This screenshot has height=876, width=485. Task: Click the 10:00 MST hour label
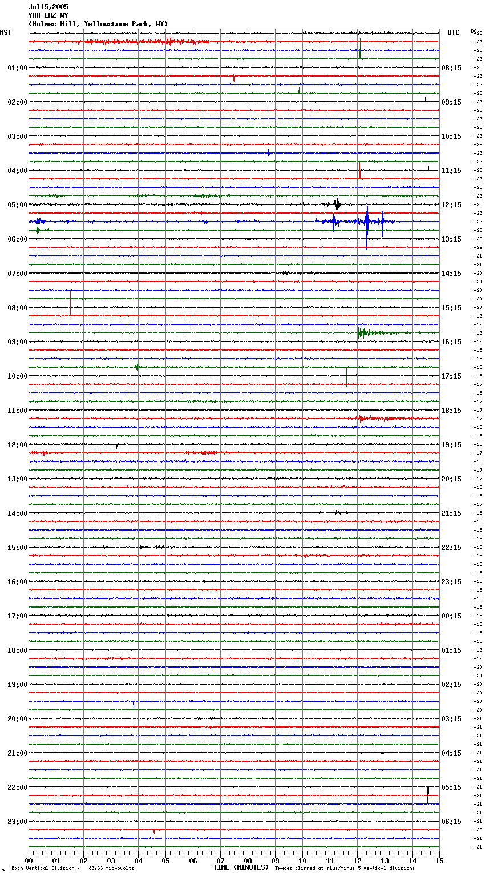pyautogui.click(x=18, y=376)
